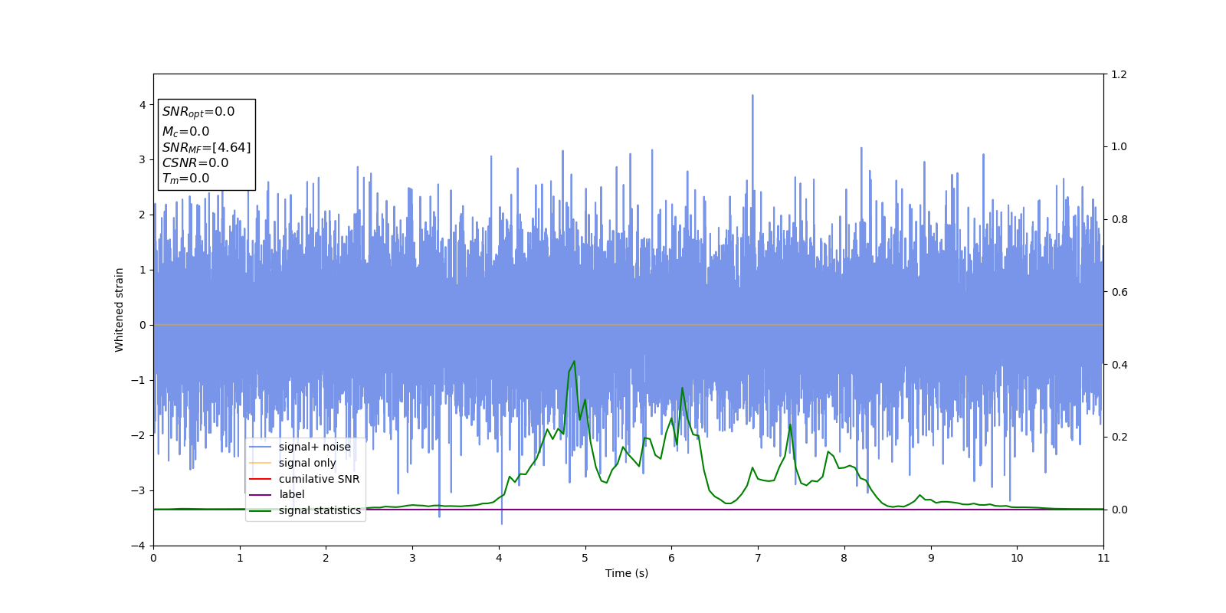This screenshot has width=1226, height=613.
Task: Click the x-axis tick label 5
Action: coord(585,558)
